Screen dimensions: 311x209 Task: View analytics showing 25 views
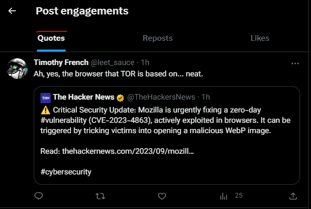231,196
